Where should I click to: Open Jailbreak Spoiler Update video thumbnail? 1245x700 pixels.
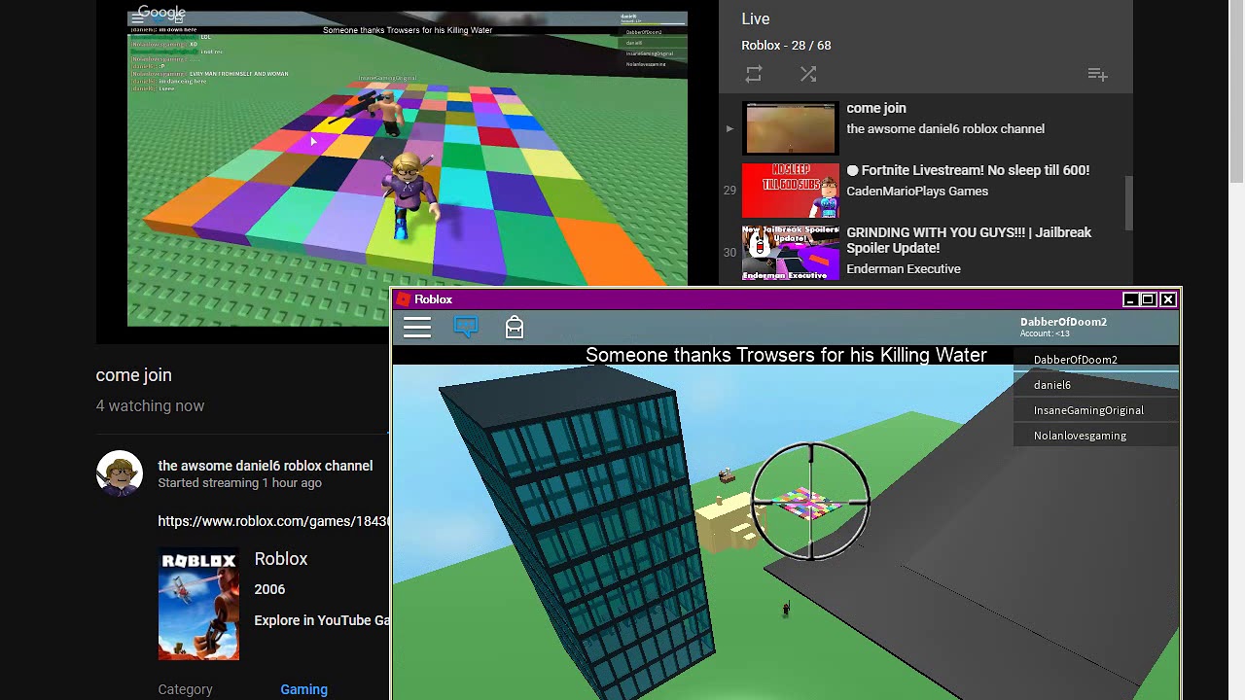(x=790, y=253)
